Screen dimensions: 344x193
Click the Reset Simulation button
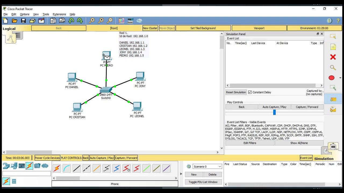click(236, 92)
